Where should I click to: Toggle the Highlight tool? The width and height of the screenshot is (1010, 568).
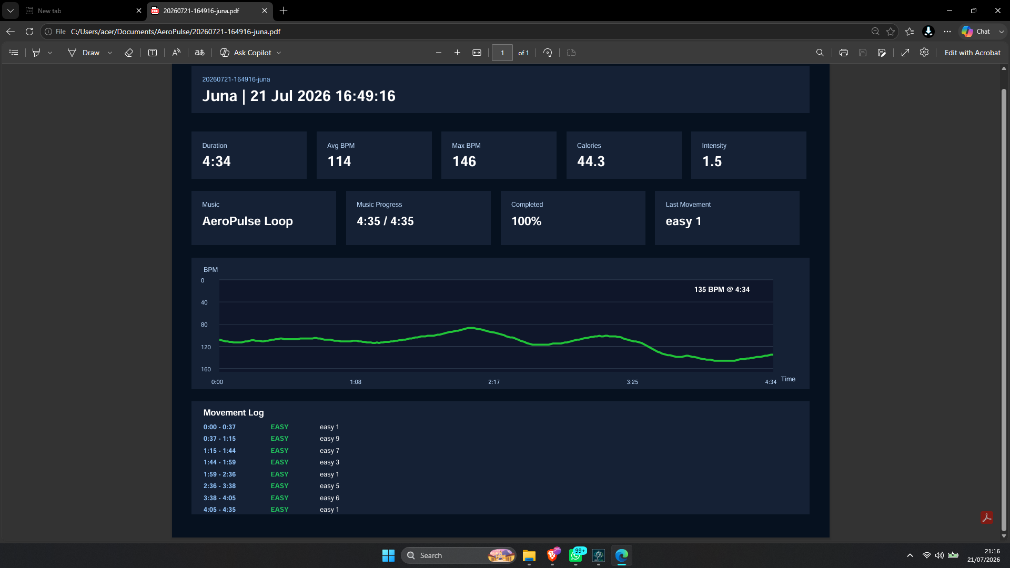pos(36,53)
